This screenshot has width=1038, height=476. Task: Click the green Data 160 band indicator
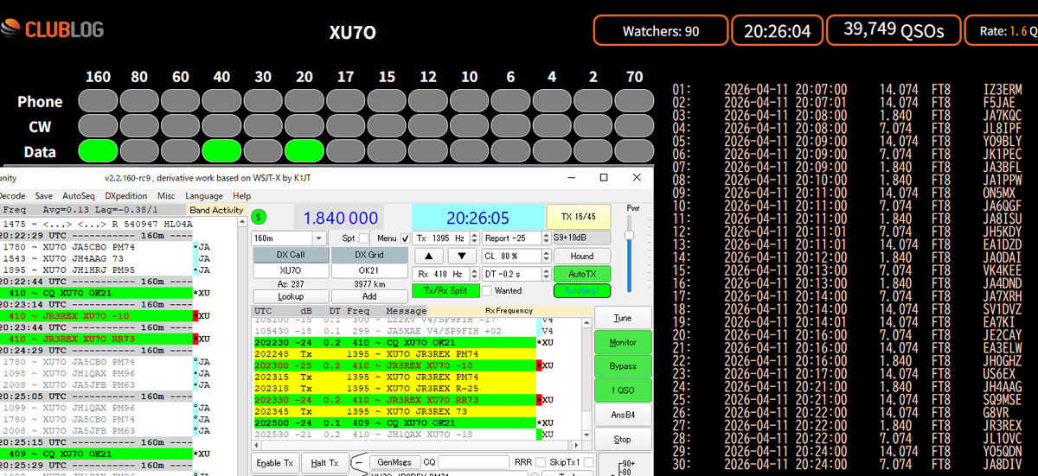click(x=98, y=151)
